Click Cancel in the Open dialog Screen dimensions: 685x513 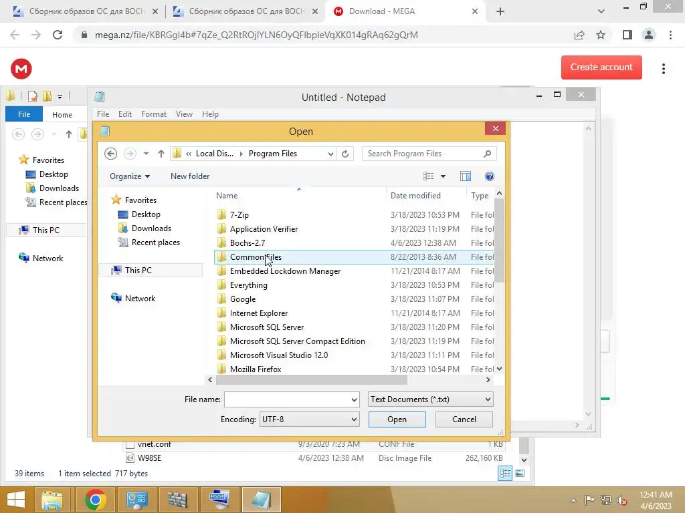464,419
